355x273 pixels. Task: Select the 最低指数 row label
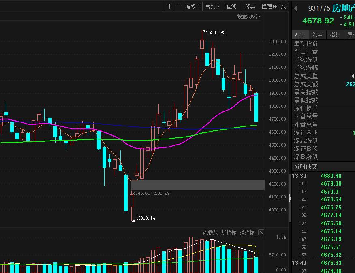pyautogui.click(x=306, y=100)
